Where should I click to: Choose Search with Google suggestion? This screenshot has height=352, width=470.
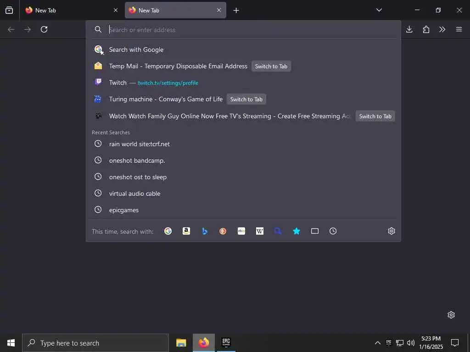click(x=243, y=49)
